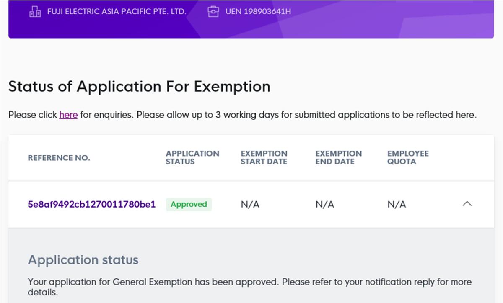The width and height of the screenshot is (503, 303).
Task: Click the briefcase icon beside UEN
Action: (x=213, y=12)
